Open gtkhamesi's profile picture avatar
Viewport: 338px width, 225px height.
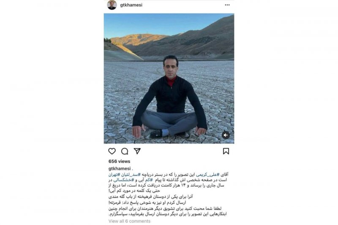tap(112, 5)
